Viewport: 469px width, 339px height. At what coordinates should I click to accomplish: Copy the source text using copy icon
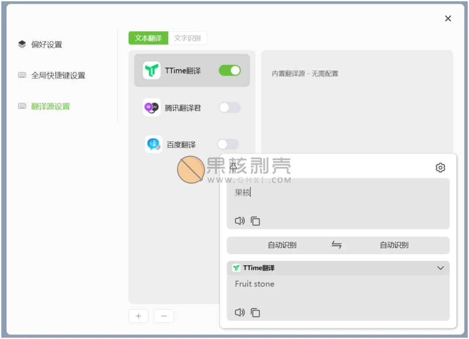[255, 221]
